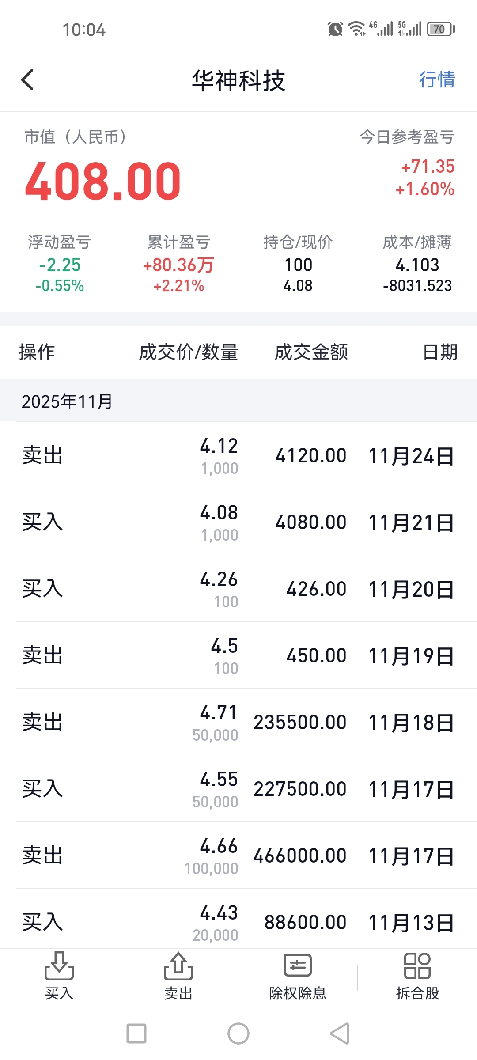Tap the 累计盈亏 value +80.36万
This screenshot has width=477, height=1060.
178,265
